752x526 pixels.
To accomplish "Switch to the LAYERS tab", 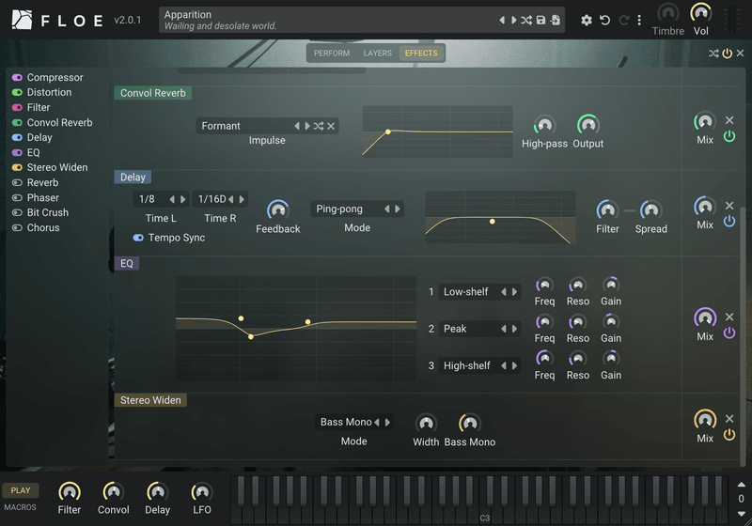I will click(378, 54).
